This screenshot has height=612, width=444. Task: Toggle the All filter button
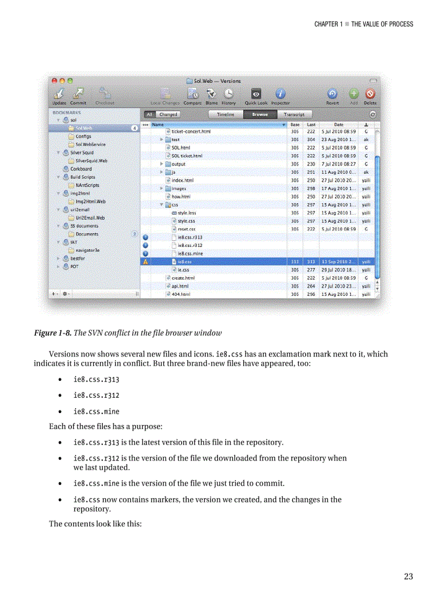(149, 114)
